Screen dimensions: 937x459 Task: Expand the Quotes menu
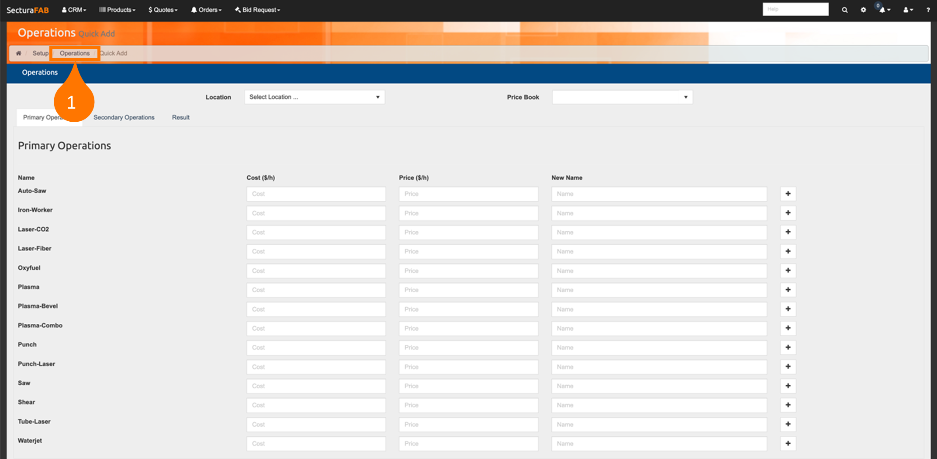click(163, 10)
